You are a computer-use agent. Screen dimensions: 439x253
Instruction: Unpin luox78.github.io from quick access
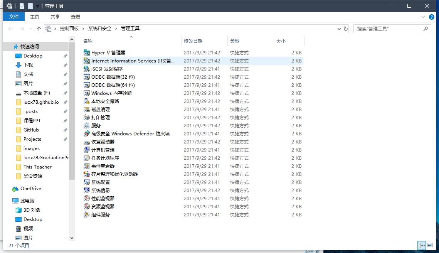[65, 102]
